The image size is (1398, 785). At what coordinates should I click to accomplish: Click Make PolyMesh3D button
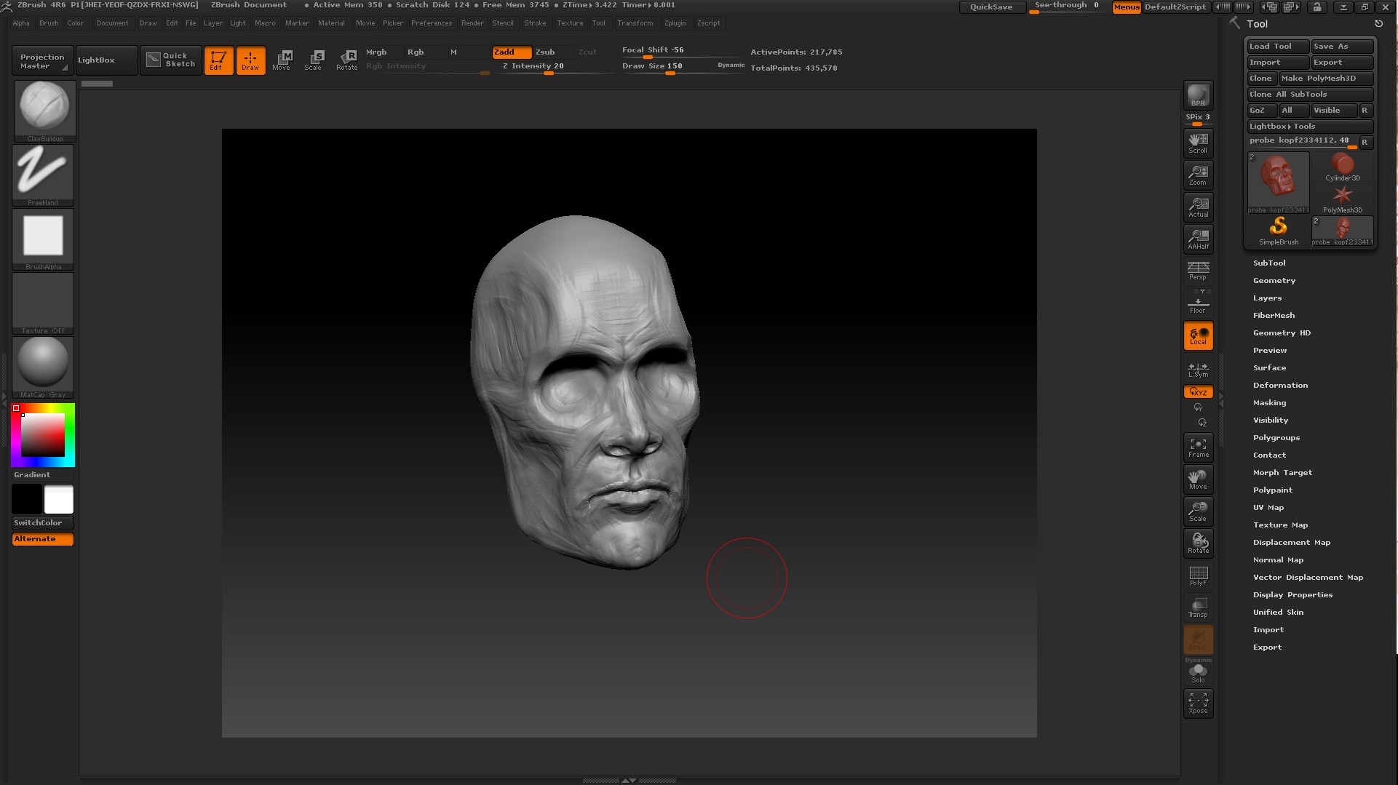1326,79
